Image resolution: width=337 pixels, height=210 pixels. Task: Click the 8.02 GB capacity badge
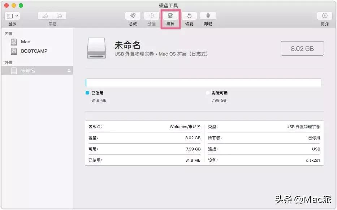302,48
